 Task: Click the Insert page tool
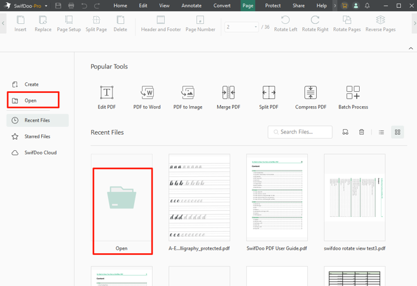tap(20, 24)
